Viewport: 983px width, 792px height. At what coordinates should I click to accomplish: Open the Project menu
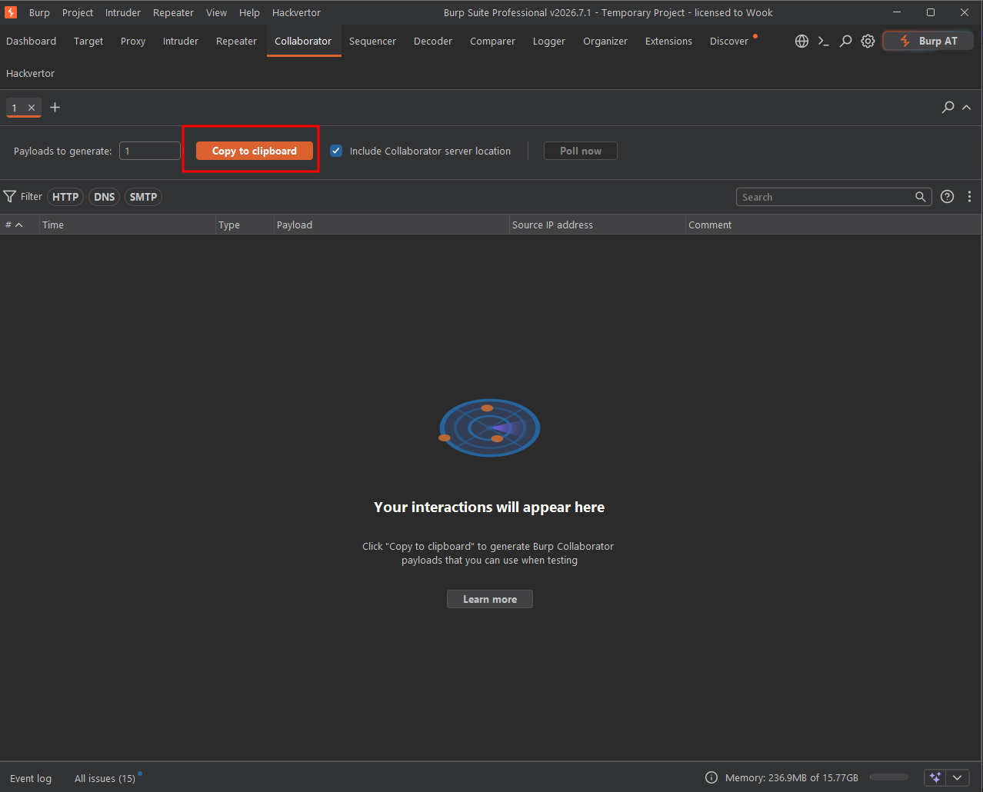tap(78, 12)
